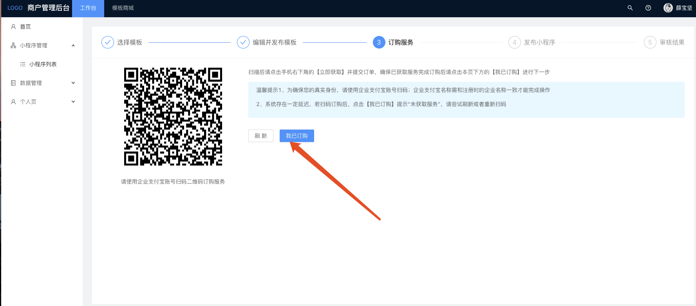Click the 小程序列表 list icon
Screen dimensions: 696x306
[x=23, y=64]
